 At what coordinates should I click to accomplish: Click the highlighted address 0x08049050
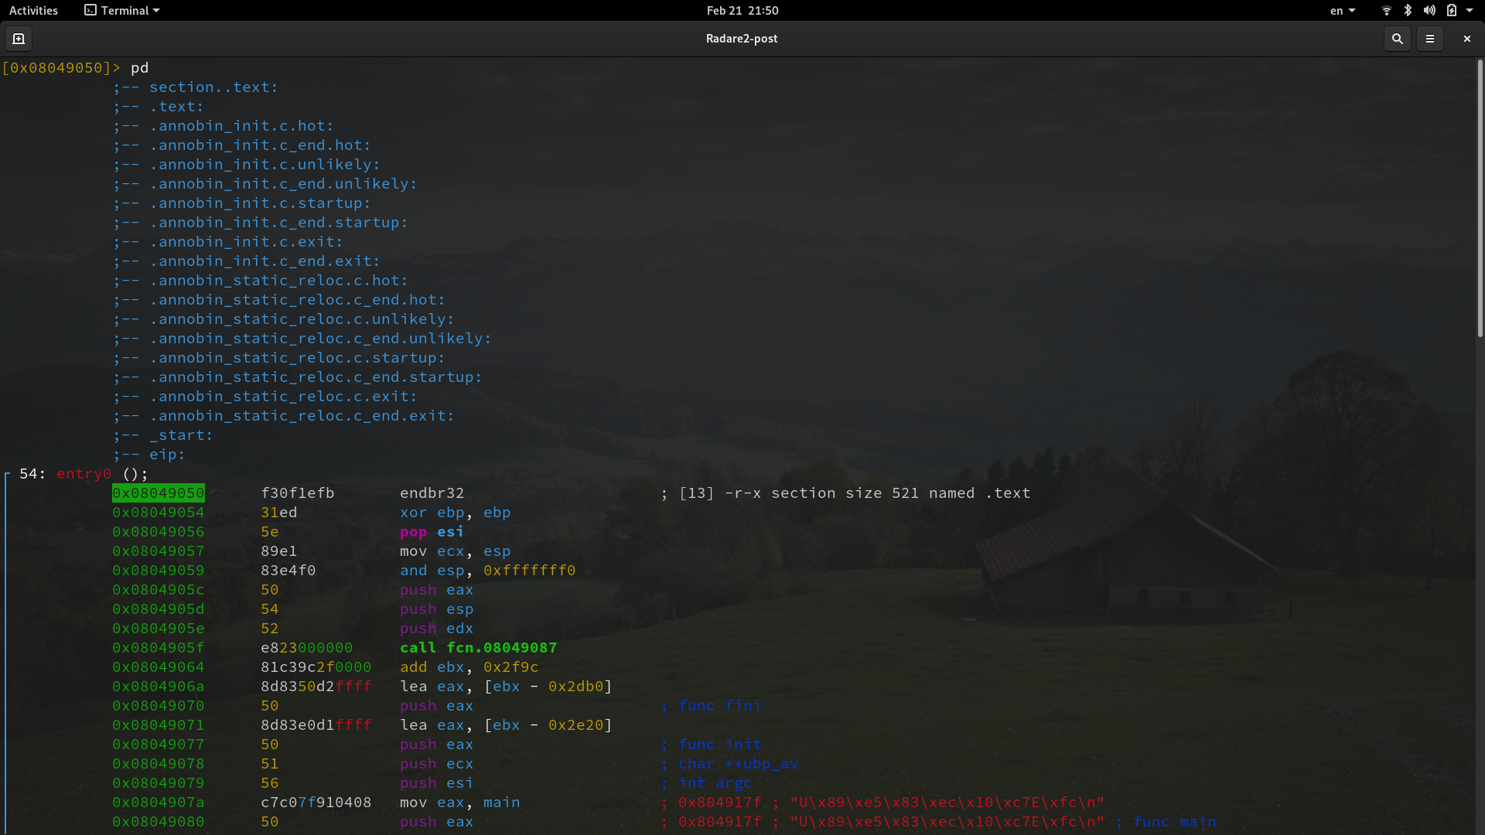click(x=159, y=493)
